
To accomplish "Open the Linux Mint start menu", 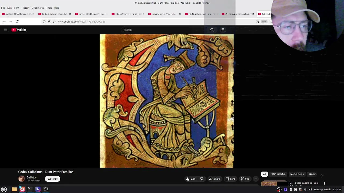I will [4, 189].
